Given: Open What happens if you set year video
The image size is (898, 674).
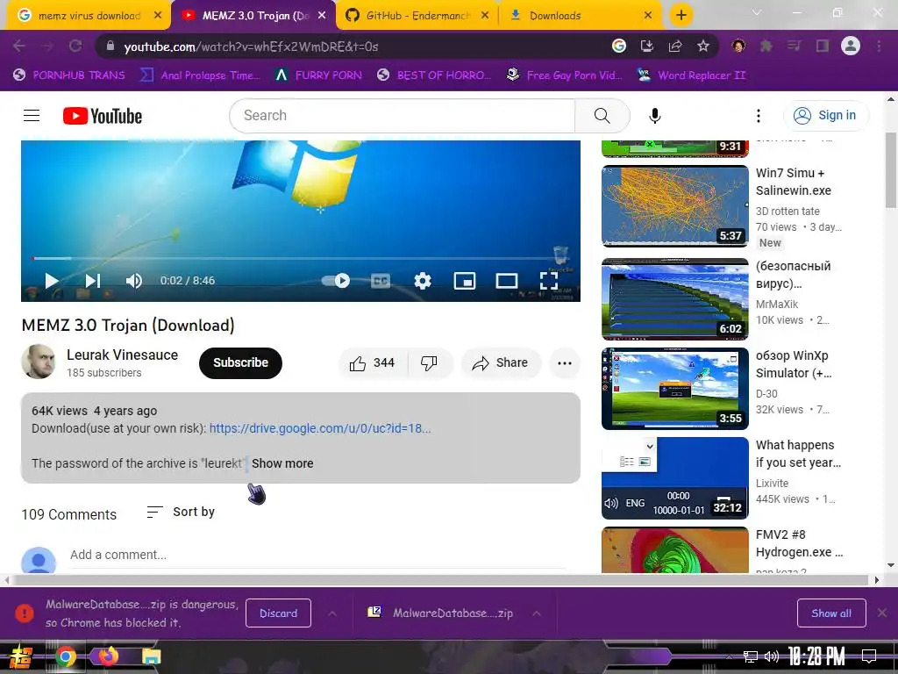Looking at the screenshot, I should pyautogui.click(x=675, y=478).
